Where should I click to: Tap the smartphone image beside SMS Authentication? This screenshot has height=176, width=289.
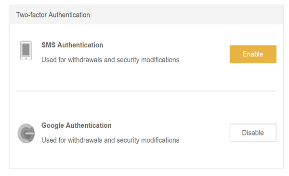point(26,51)
